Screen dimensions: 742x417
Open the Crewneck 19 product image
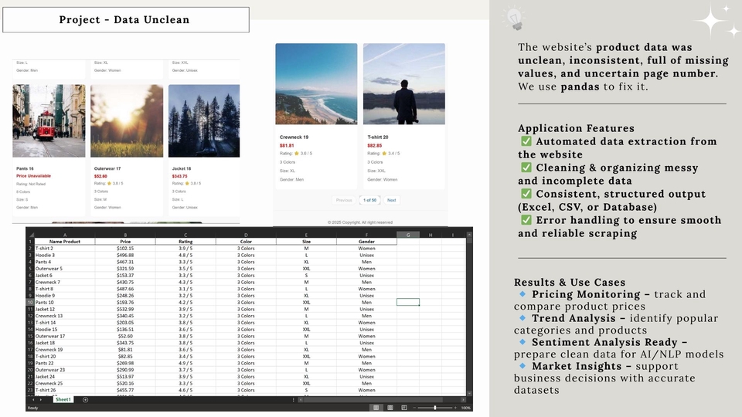click(x=316, y=83)
